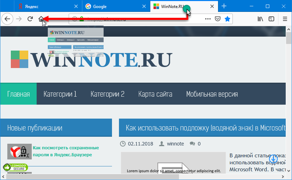Open the Карта сайта link
This screenshot has width=292, height=180.
click(155, 94)
